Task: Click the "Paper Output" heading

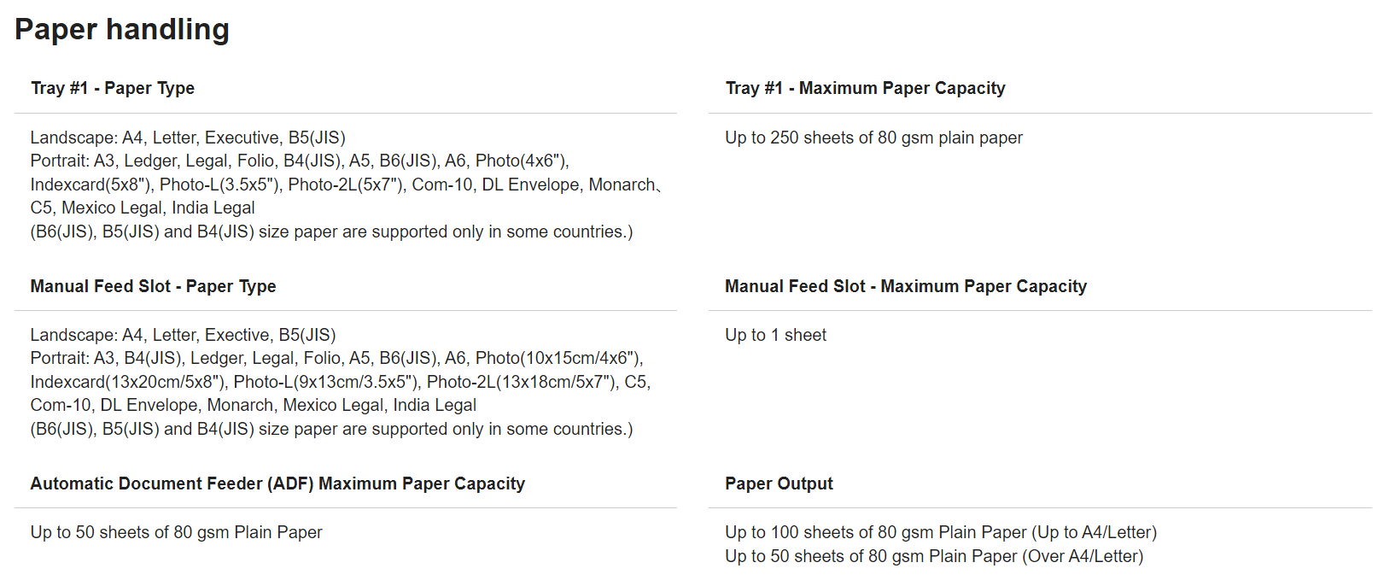Action: pyautogui.click(x=779, y=483)
